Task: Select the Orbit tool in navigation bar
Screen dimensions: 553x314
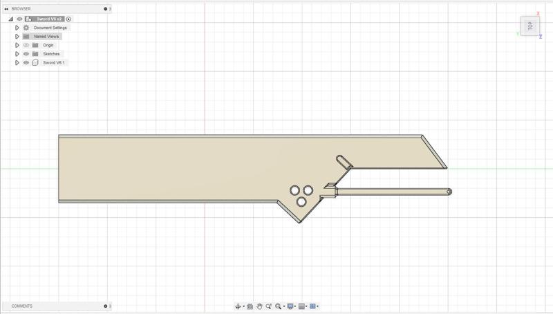Action: coord(238,306)
